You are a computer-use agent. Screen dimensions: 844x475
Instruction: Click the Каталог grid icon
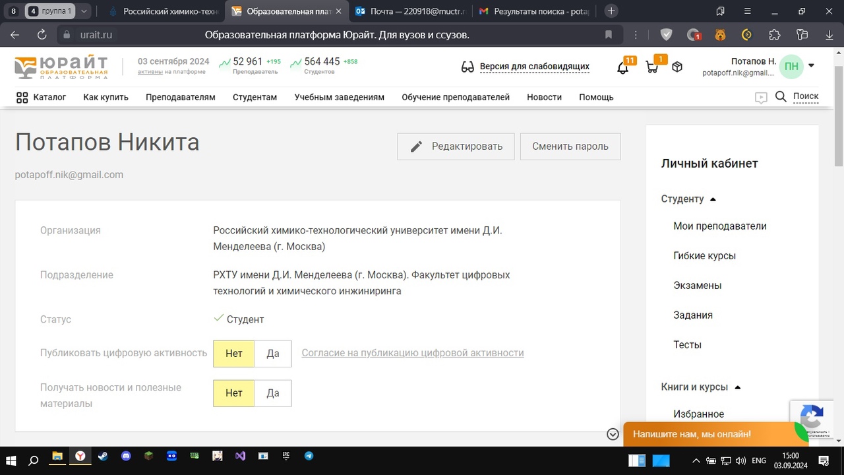(22, 97)
